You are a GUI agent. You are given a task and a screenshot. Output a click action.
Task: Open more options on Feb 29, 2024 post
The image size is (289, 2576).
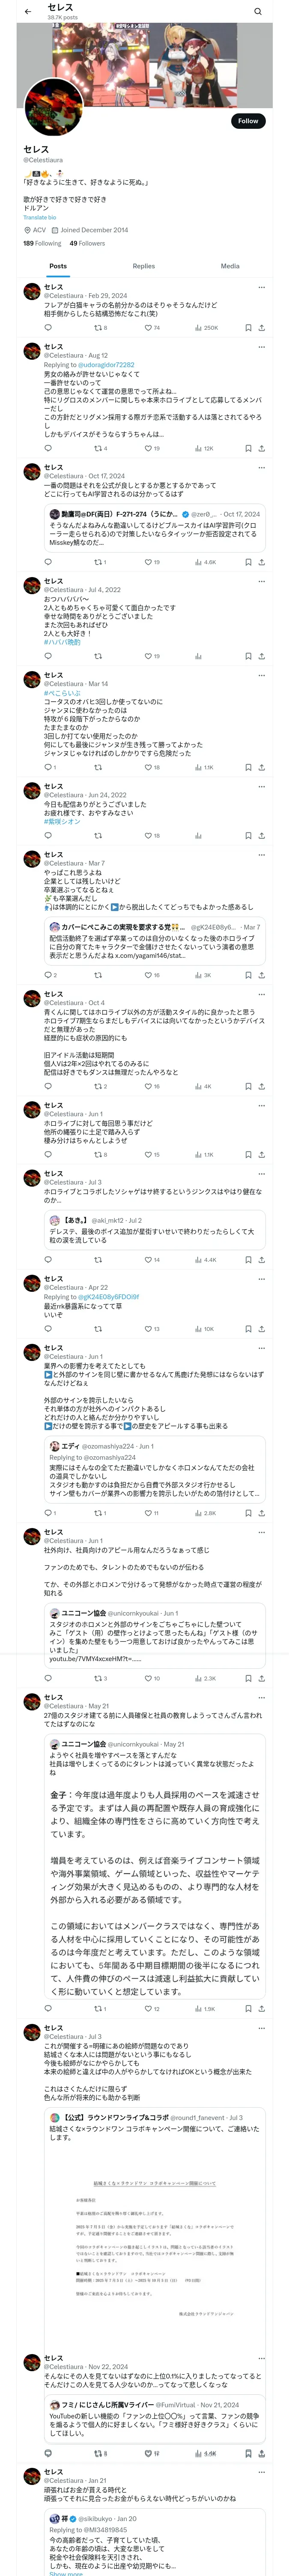coord(261,287)
